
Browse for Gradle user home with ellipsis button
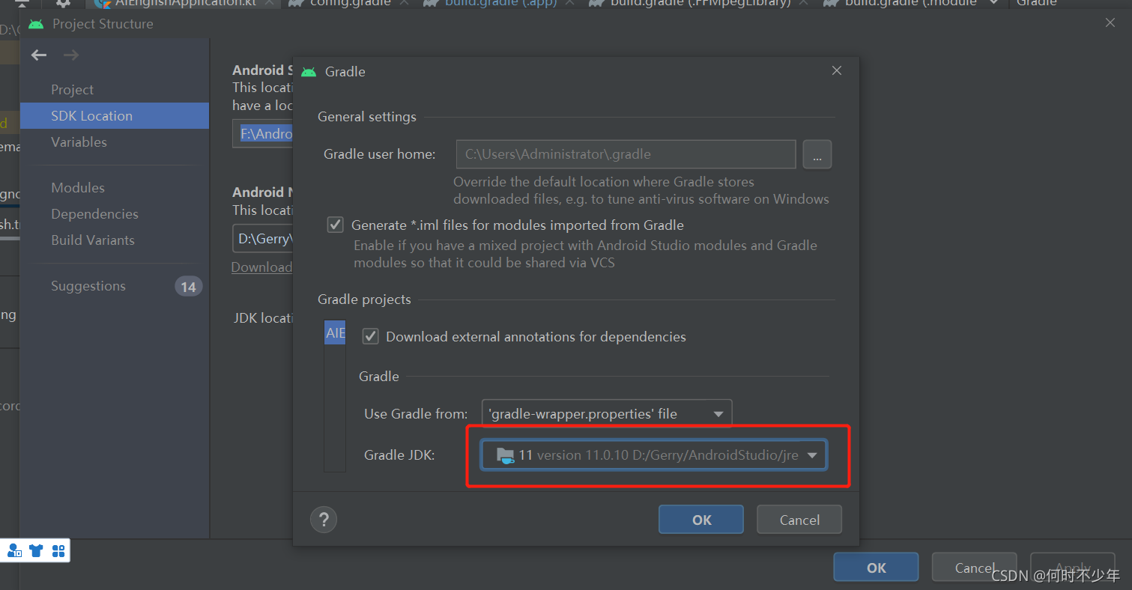(x=817, y=154)
